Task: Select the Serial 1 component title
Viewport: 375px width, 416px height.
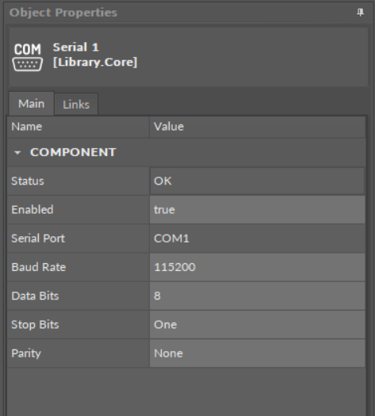Action: [76, 48]
